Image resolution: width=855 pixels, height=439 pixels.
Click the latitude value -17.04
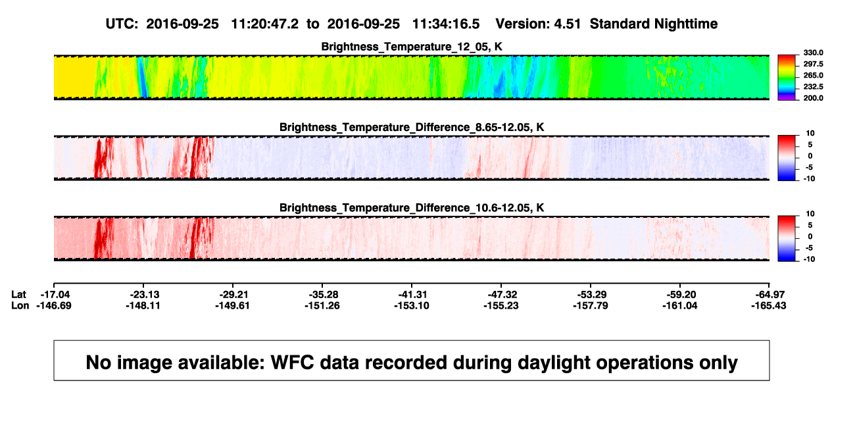(x=55, y=294)
